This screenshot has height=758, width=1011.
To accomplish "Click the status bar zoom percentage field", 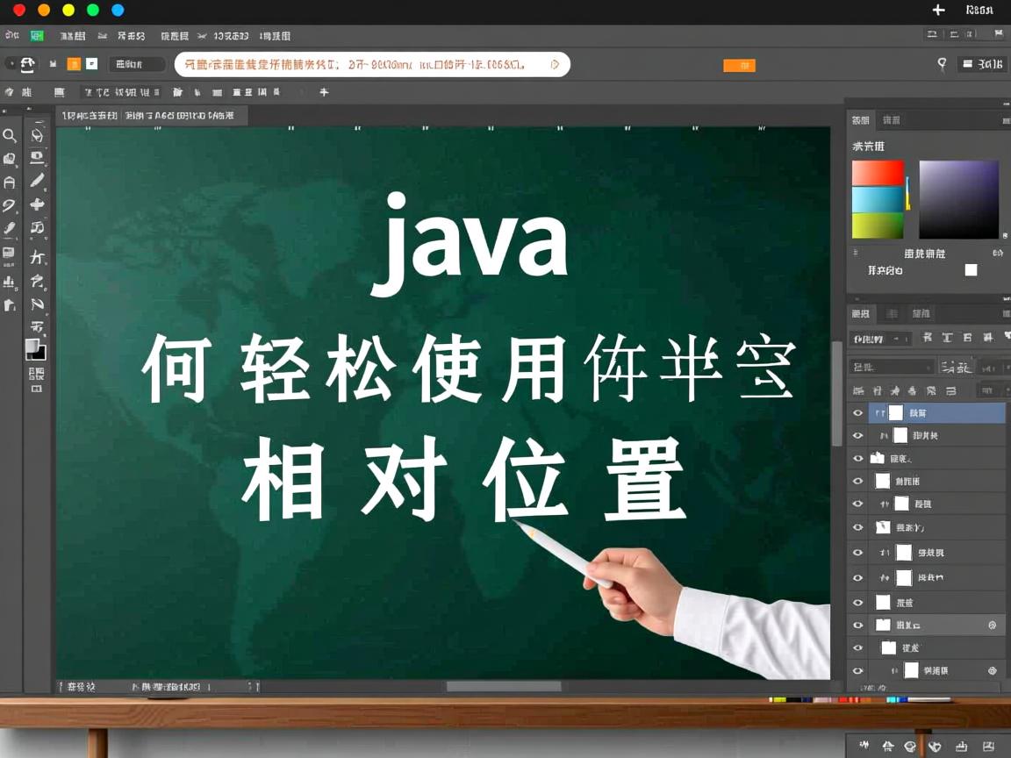I will (x=77, y=687).
